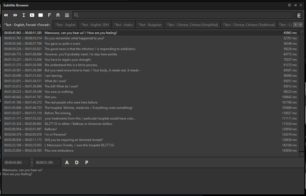Click the list scrollbar down arrow
This screenshot has width=306, height=196.
pos(302,154)
